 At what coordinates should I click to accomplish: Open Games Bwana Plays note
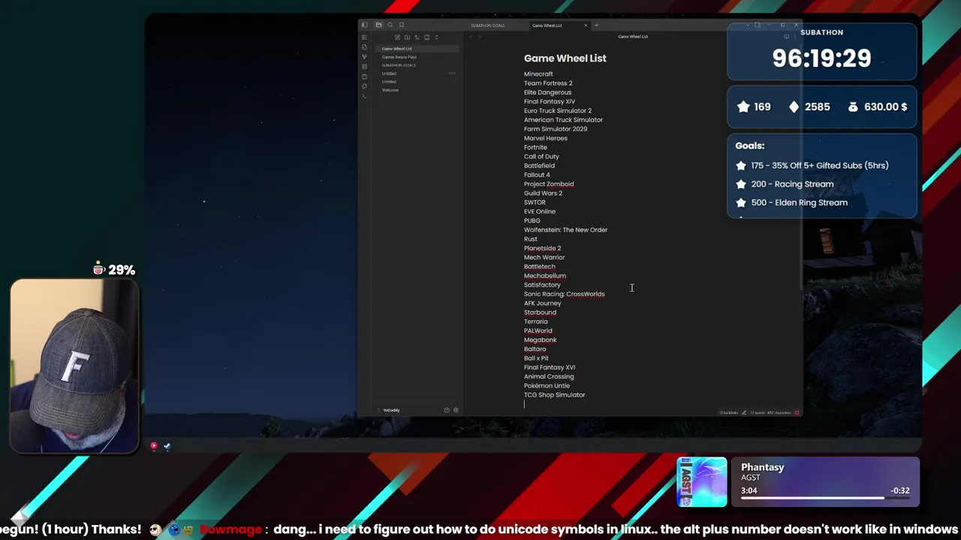tap(417, 57)
